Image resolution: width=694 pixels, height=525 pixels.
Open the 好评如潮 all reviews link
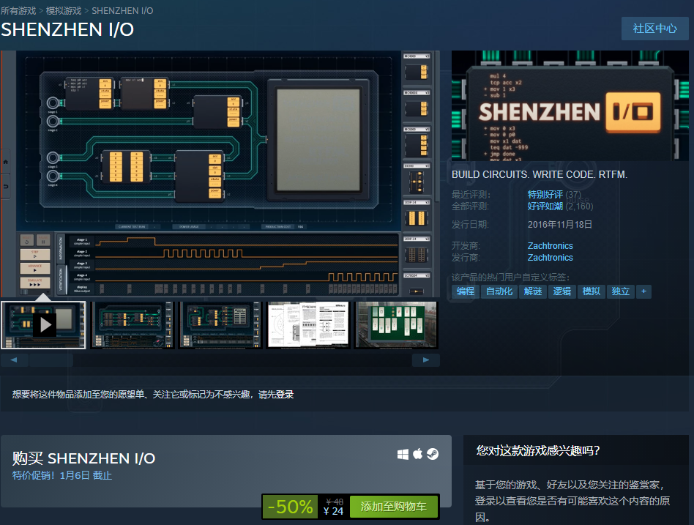point(545,206)
